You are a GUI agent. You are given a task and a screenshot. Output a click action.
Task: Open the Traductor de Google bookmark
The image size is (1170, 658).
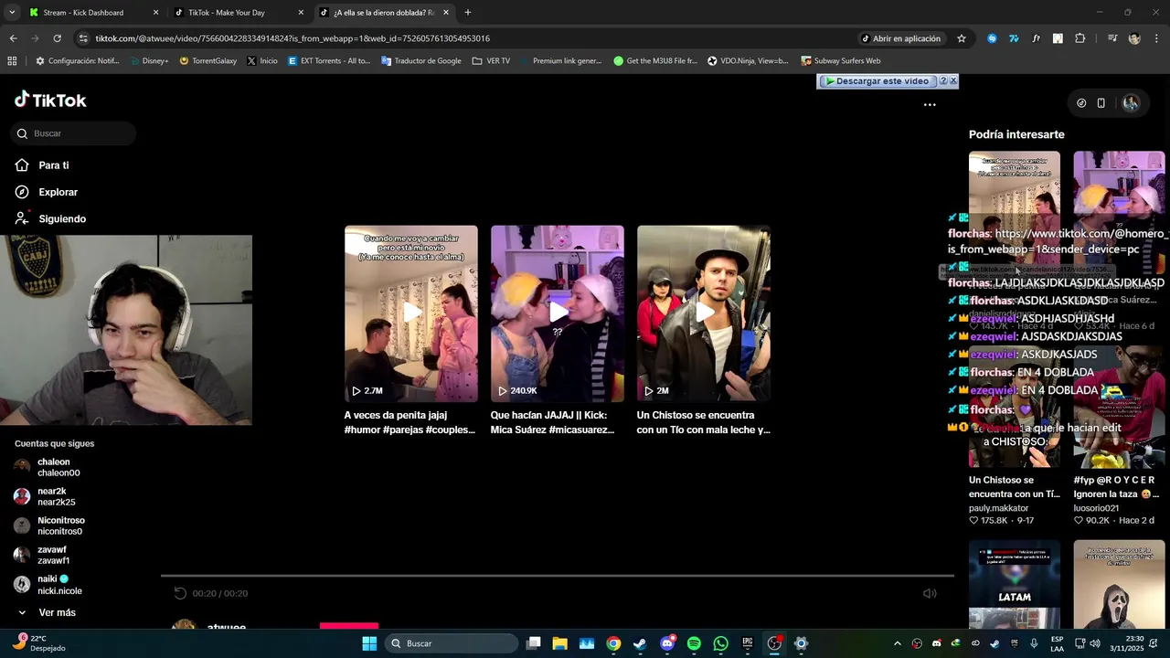tap(421, 61)
